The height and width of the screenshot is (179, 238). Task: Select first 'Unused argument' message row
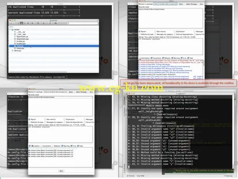pos(51,150)
